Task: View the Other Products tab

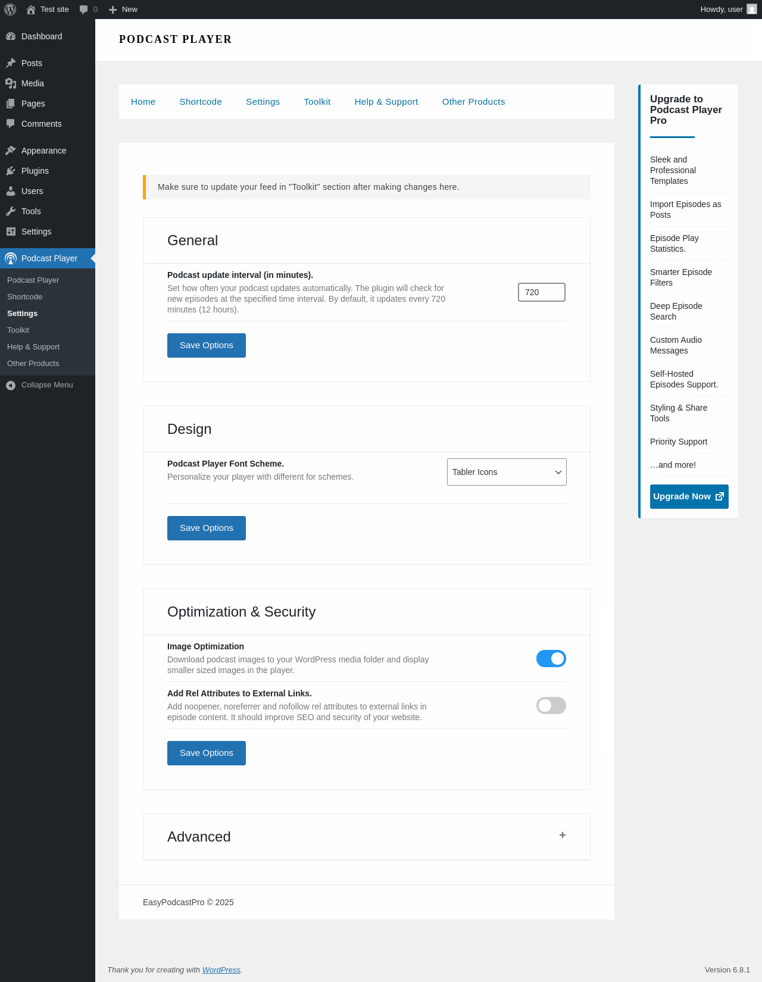Action: coord(473,102)
